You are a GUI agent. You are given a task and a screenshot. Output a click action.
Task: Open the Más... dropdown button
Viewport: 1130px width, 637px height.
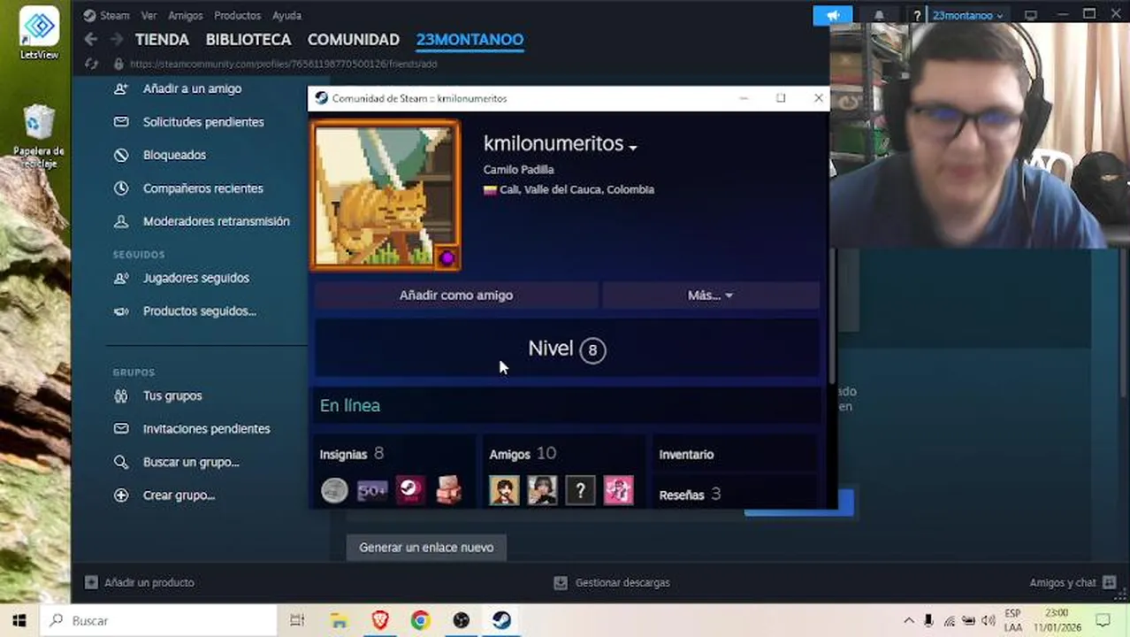point(711,295)
